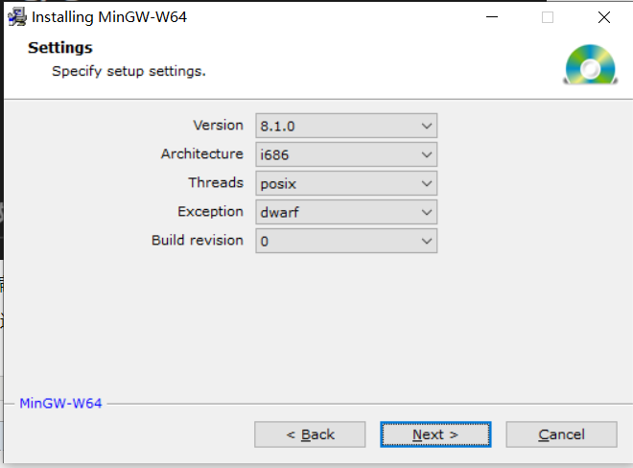Close the MinGW-W64 installer window
The width and height of the screenshot is (633, 468).
(x=604, y=17)
